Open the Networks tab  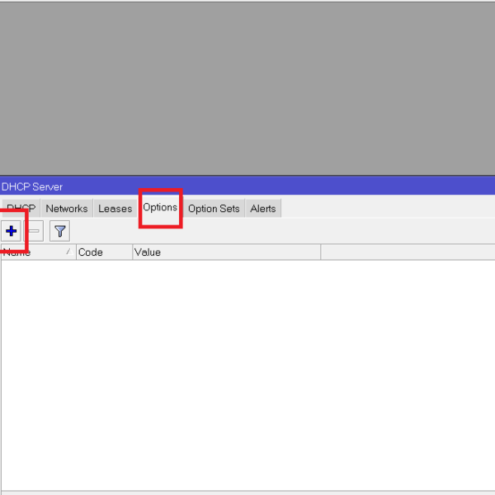(x=66, y=209)
